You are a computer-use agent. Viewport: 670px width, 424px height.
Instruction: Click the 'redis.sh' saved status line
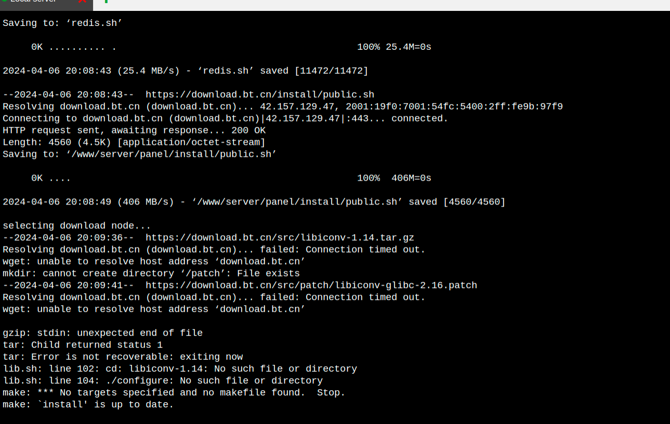185,71
